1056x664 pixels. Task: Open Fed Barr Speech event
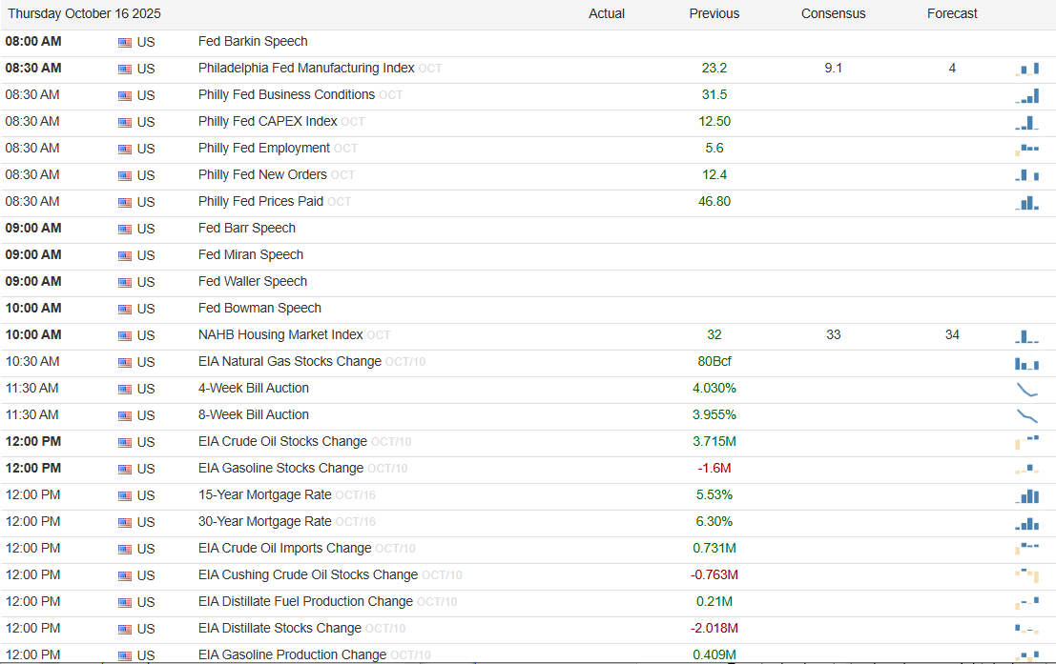coord(246,228)
